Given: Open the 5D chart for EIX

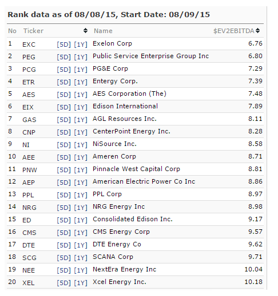Looking at the screenshot, I should (x=63, y=107).
